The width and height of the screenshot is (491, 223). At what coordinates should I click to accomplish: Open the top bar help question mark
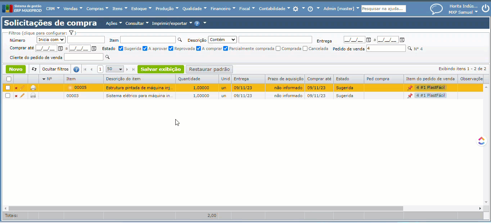coord(310,9)
